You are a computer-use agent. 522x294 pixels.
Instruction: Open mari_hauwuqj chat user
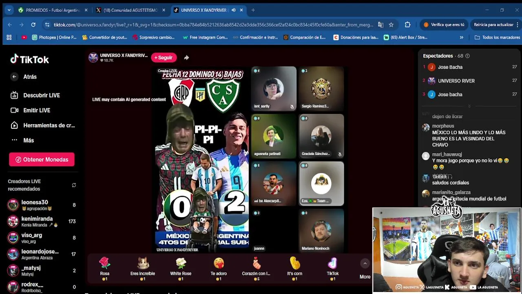[447, 154]
